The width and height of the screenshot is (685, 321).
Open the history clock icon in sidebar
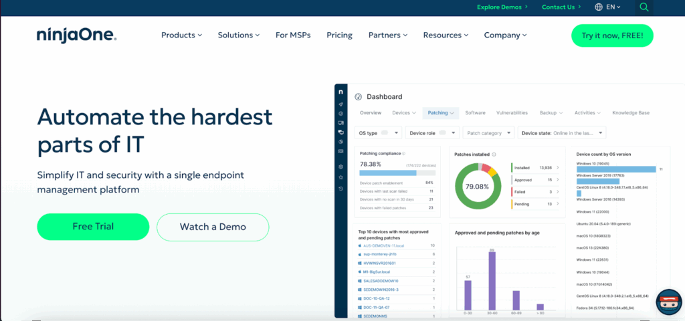coord(341,189)
